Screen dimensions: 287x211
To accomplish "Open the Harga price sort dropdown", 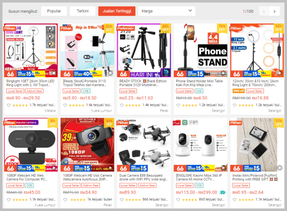I will click(x=167, y=11).
